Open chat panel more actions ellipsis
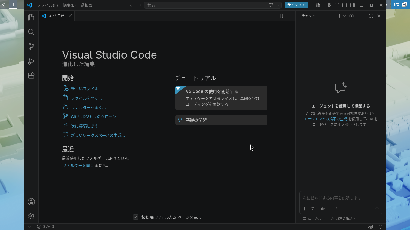The image size is (410, 230). 359,16
